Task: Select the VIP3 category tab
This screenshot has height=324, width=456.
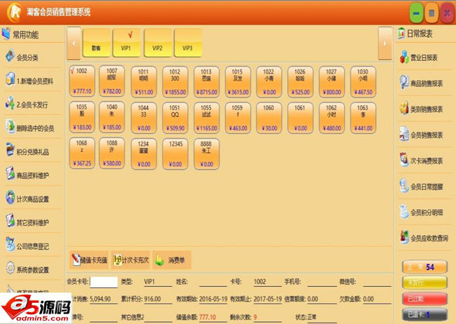Action: tap(187, 43)
